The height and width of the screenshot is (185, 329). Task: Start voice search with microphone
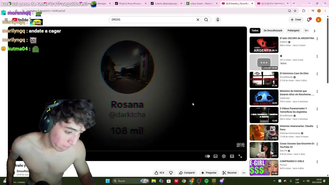[x=218, y=20]
